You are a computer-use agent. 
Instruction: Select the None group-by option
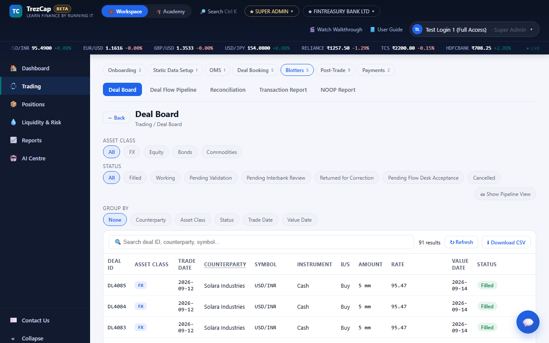[115, 220]
